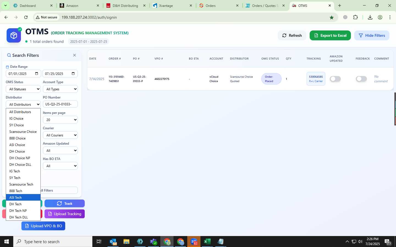The image size is (396, 247).
Task: Select 888 Tech option
Action: pos(23,191)
